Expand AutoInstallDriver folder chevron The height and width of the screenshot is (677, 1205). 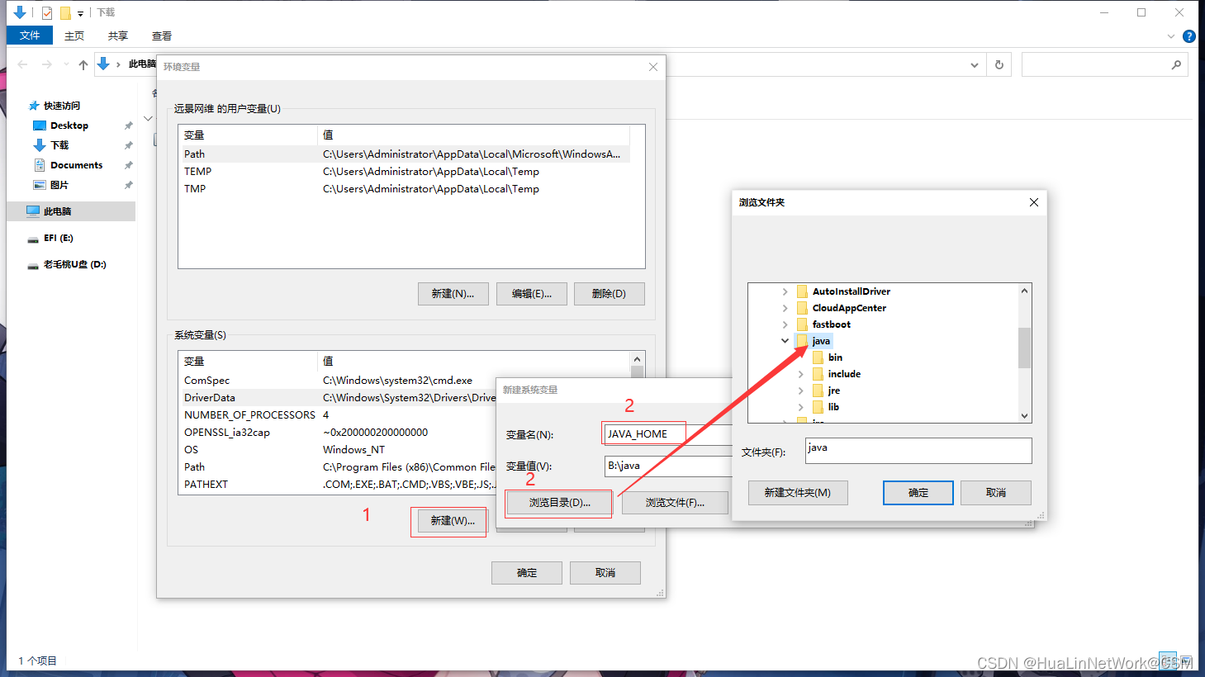coord(785,291)
